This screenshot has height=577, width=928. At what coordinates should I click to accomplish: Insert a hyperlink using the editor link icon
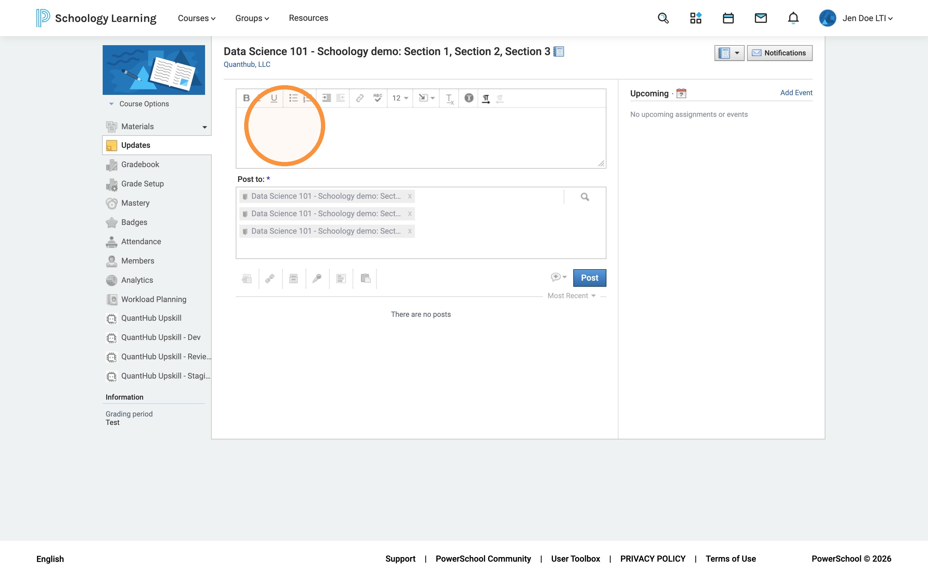360,98
